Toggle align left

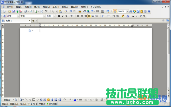(78, 16)
